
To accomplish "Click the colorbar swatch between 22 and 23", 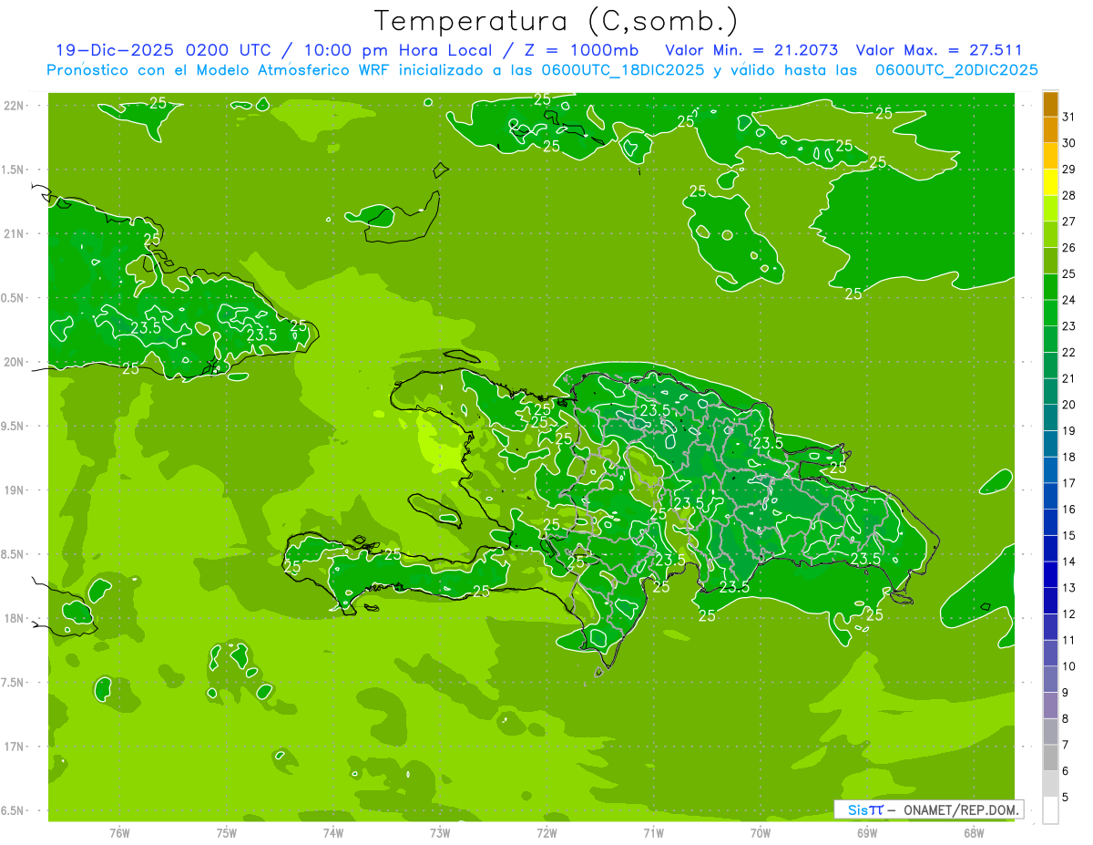I will coord(1050,339).
